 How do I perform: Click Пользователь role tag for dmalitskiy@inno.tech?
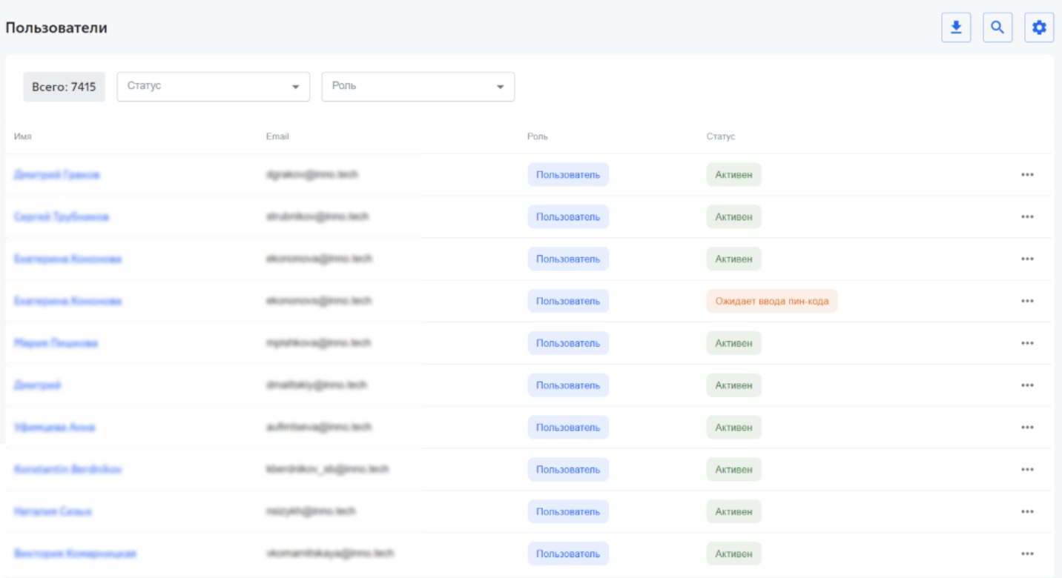click(x=568, y=385)
